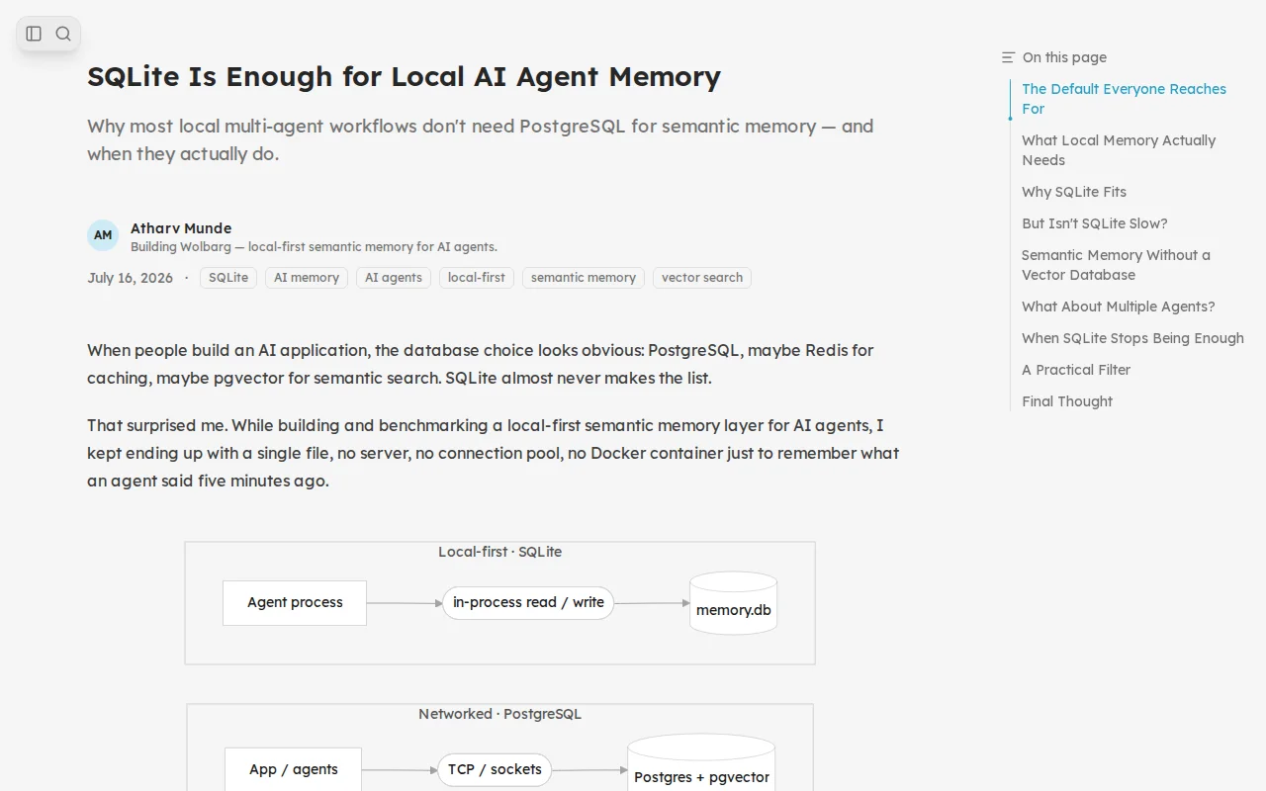
Task: Toggle the sidebar panel icon
Action: tap(34, 34)
